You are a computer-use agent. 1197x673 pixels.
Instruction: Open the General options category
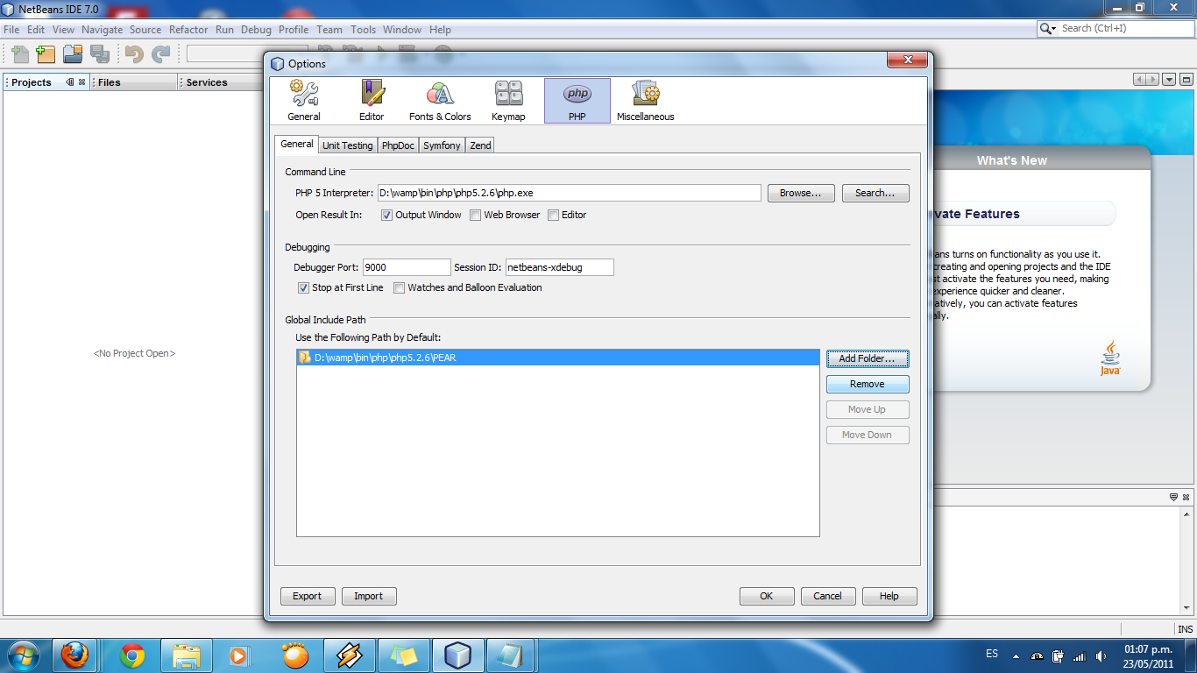pyautogui.click(x=303, y=99)
